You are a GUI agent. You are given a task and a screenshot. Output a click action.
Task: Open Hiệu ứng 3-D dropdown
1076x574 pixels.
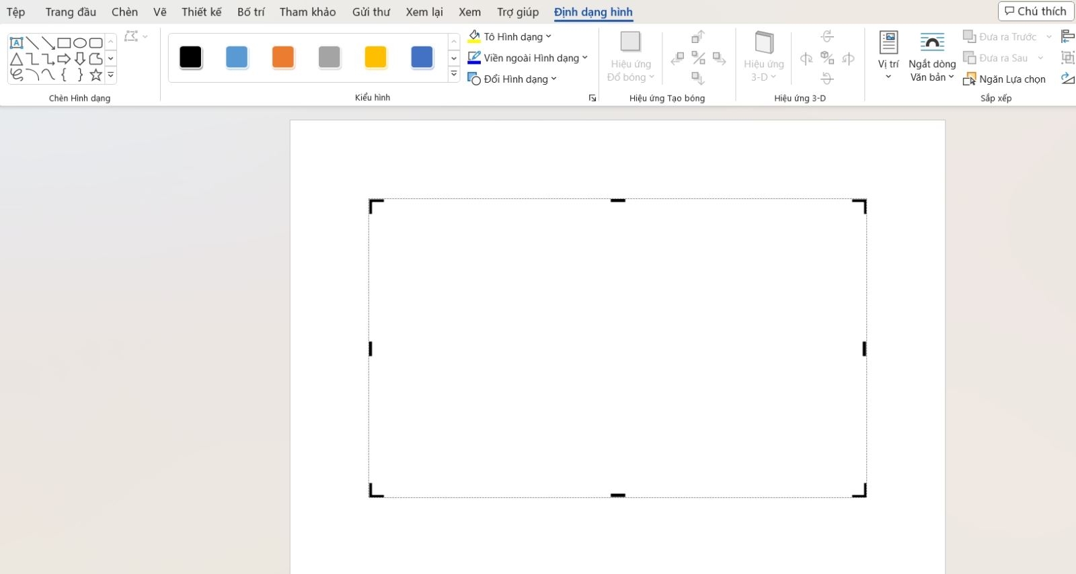pos(764,57)
